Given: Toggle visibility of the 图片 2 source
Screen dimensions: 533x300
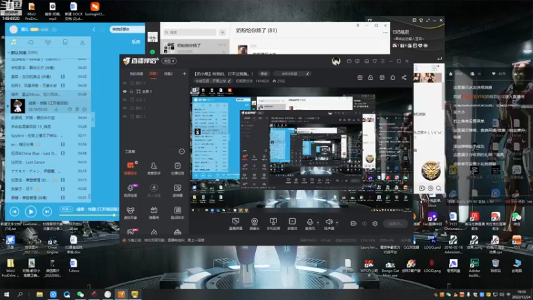Looking at the screenshot, I should point(125,83).
